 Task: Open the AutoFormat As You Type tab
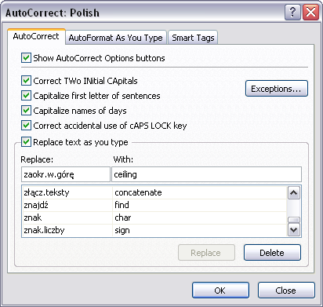point(116,38)
